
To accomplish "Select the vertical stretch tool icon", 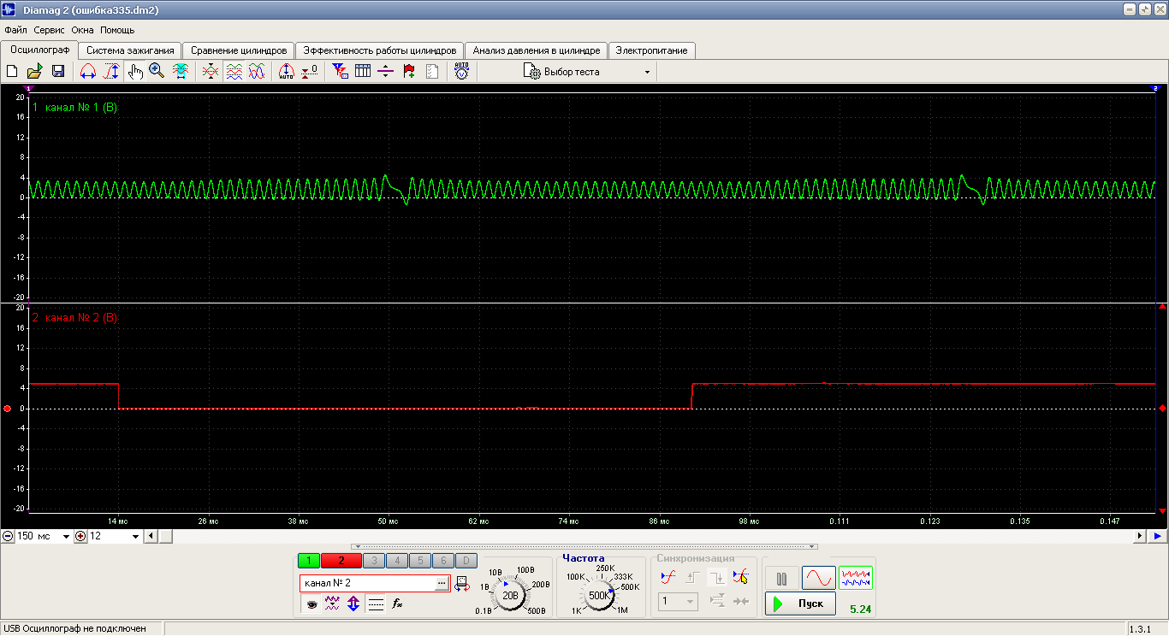I will tap(111, 72).
